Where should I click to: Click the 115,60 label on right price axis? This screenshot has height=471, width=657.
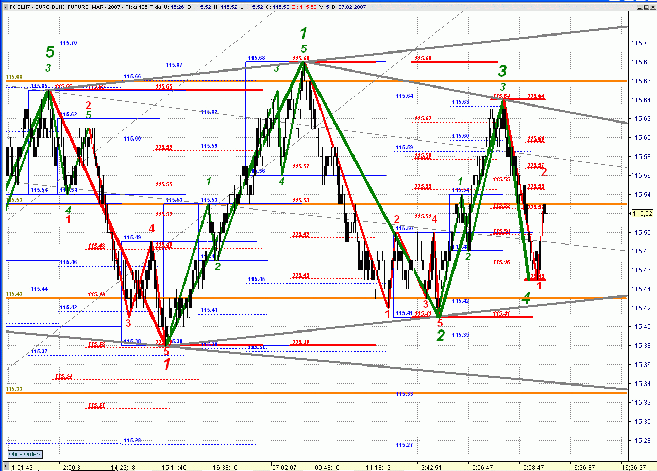642,137
